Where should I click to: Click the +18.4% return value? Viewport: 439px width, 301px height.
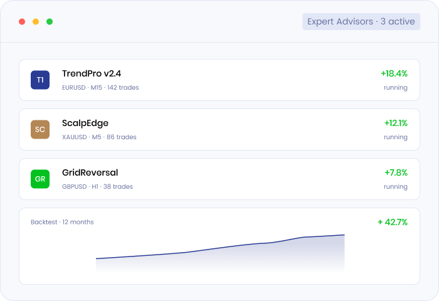pyautogui.click(x=394, y=73)
